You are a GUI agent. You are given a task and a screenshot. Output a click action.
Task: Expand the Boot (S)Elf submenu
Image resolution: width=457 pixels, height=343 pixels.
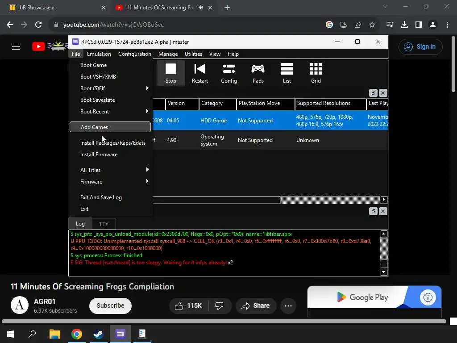tap(111, 88)
